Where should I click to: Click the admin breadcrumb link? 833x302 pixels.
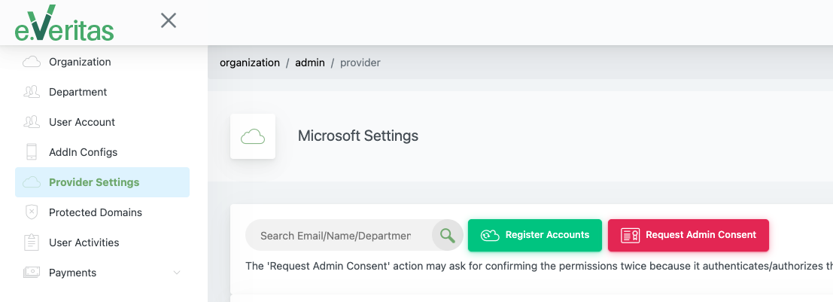(x=310, y=63)
